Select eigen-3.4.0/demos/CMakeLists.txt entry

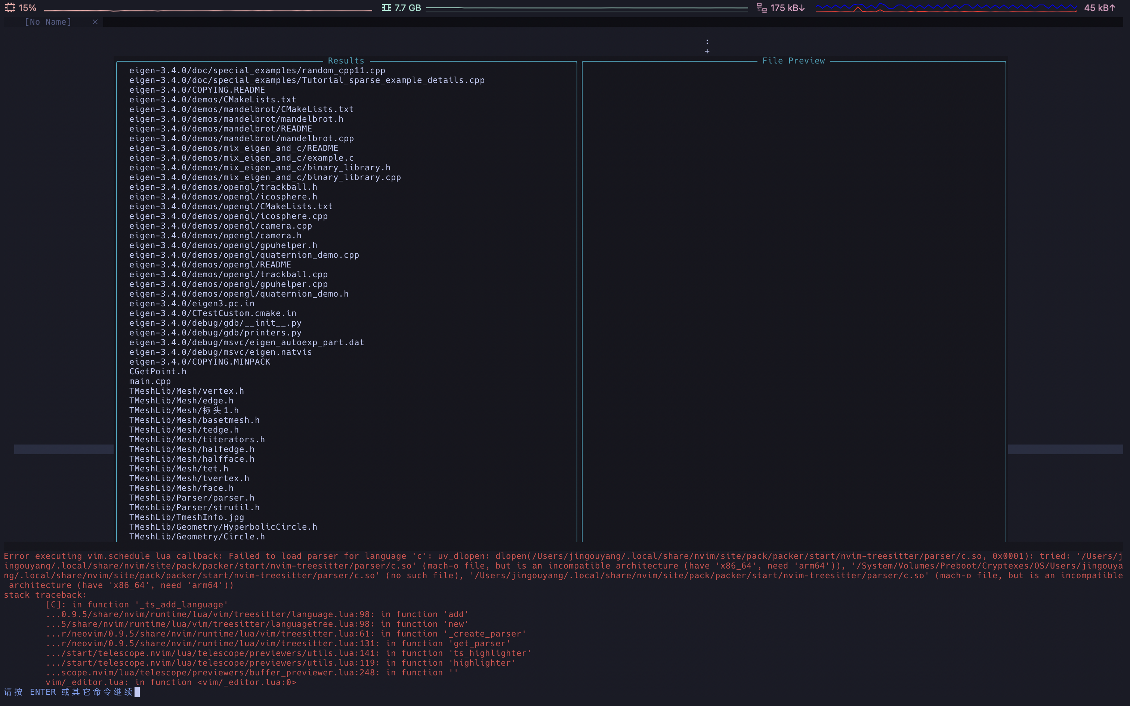213,99
